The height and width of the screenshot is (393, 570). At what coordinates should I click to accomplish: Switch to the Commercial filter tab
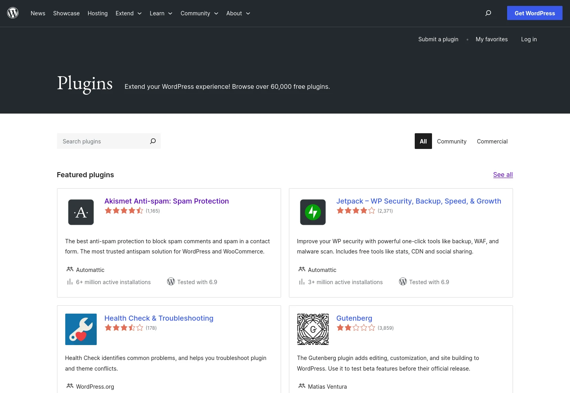tap(492, 141)
